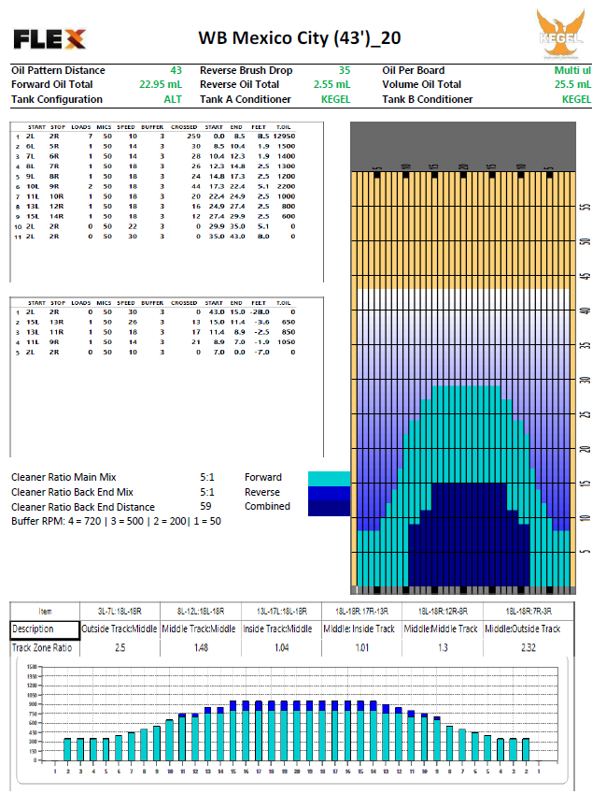592x809 pixels.
Task: Click the 18L-18R:12R-8R column header
Action: coord(443,612)
